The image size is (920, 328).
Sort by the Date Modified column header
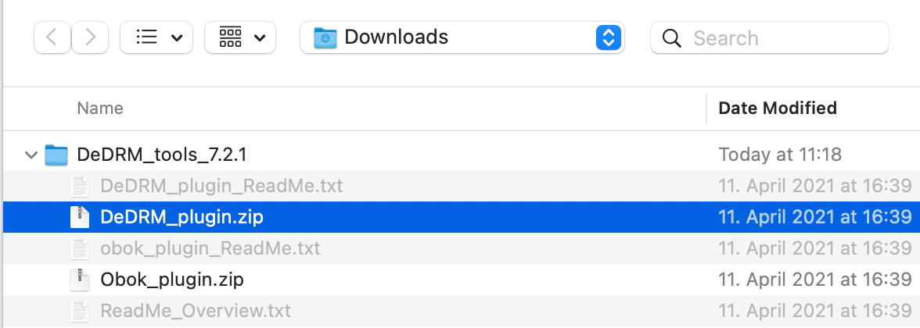pyautogui.click(x=778, y=109)
